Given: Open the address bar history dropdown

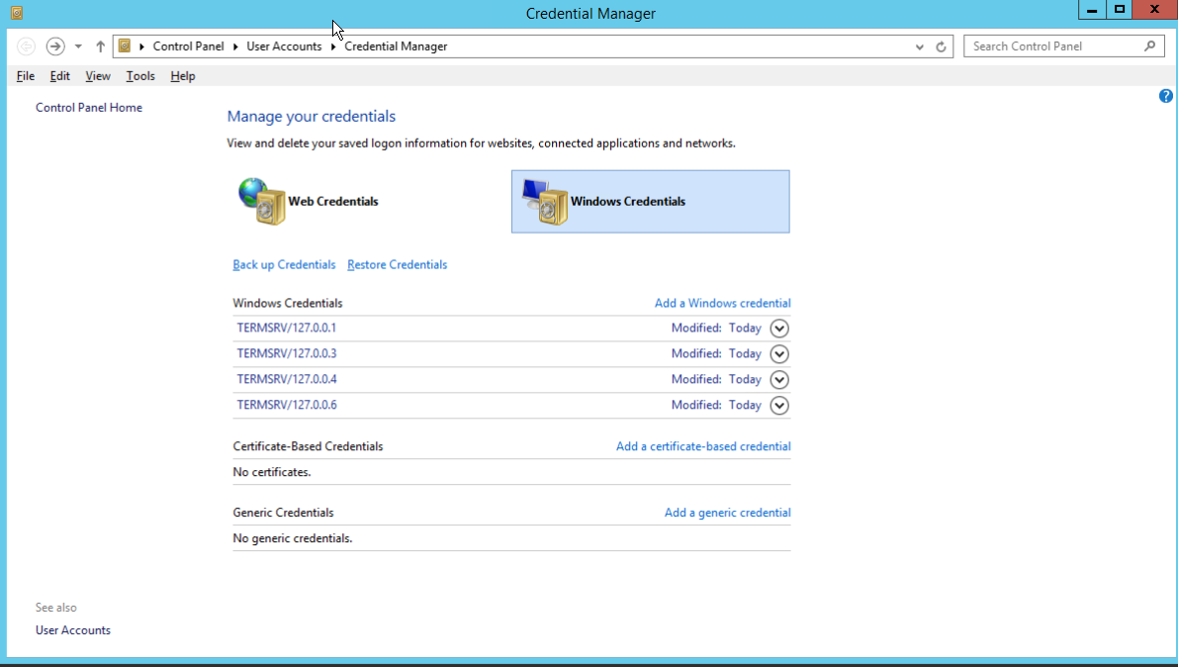Looking at the screenshot, I should coord(920,47).
